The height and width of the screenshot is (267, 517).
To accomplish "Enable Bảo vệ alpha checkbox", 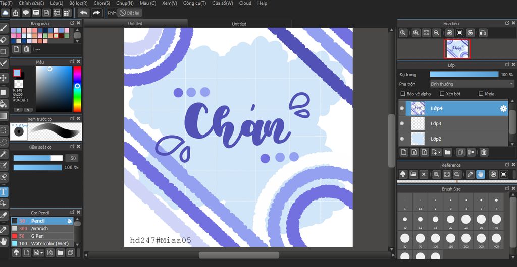I will click(402, 94).
